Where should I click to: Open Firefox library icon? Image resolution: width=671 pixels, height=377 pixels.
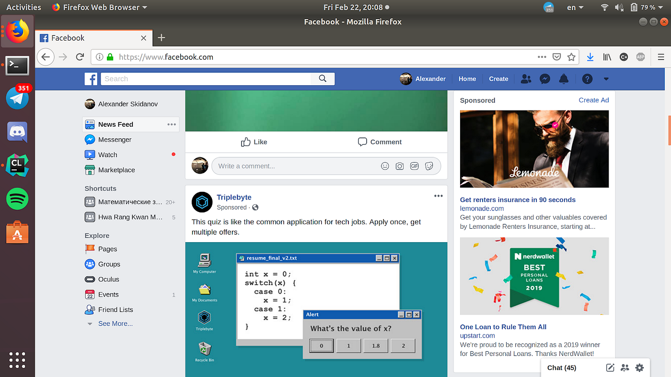pyautogui.click(x=607, y=57)
